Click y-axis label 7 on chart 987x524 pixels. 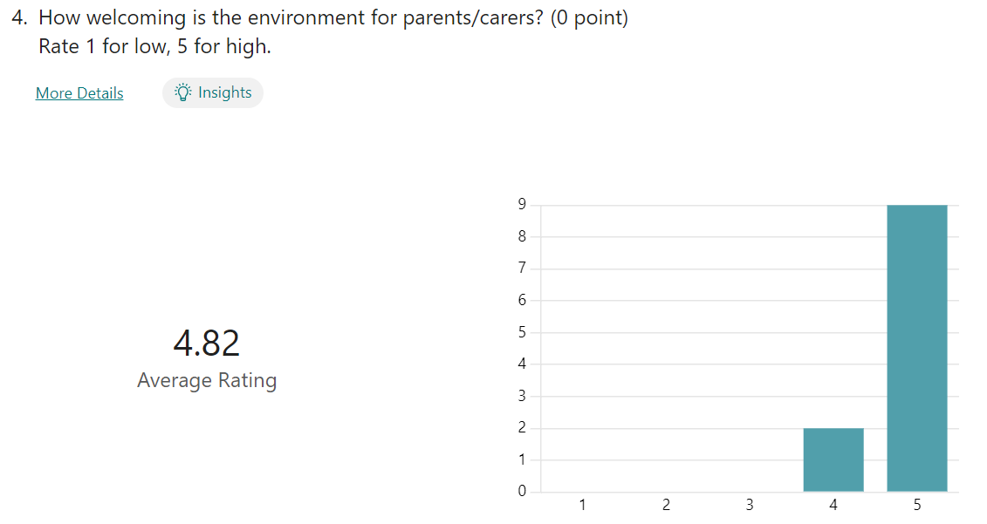click(x=522, y=268)
